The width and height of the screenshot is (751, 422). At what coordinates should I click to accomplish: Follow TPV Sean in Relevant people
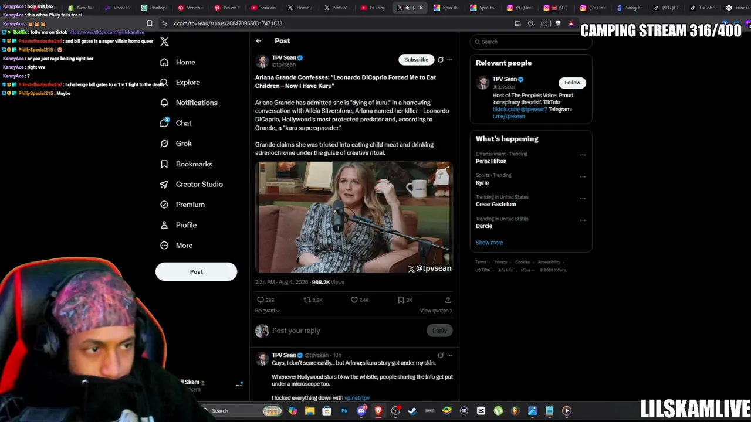pos(572,83)
